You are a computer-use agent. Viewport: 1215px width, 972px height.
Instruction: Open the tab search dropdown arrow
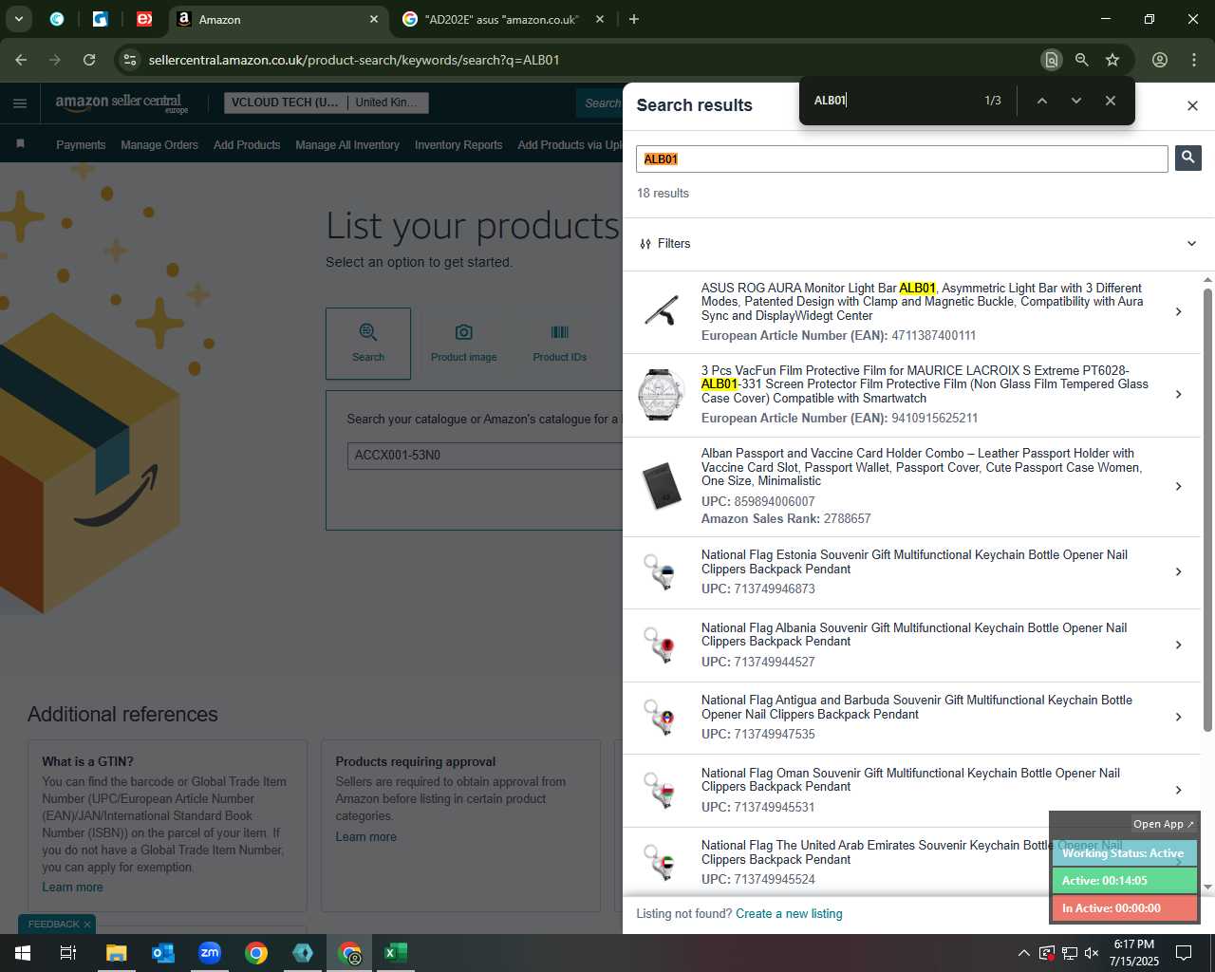pyautogui.click(x=18, y=19)
